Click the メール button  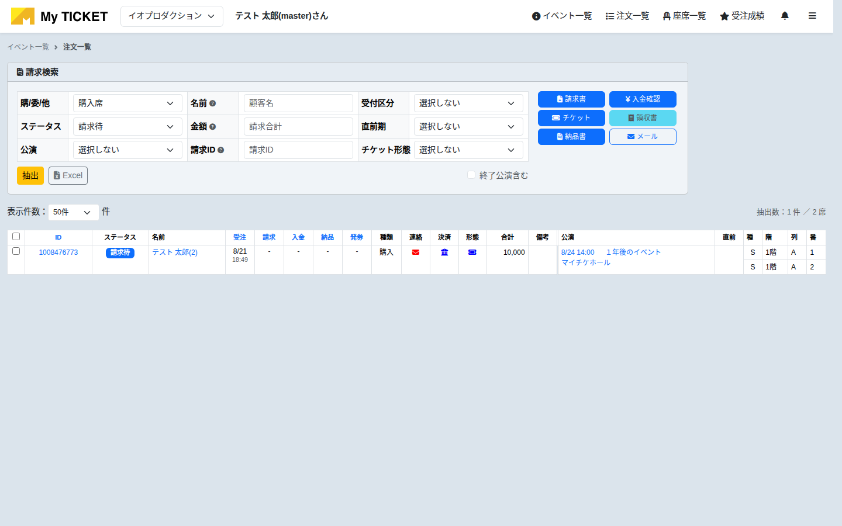(643, 137)
